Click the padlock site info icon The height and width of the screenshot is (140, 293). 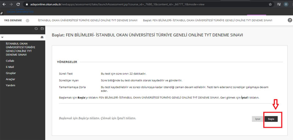click(x=27, y=4)
